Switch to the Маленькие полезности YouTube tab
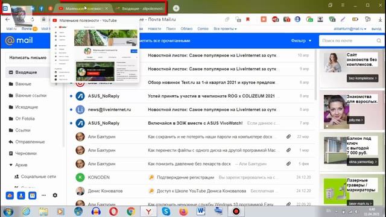Screen dimensions: 386x217 click(x=83, y=8)
